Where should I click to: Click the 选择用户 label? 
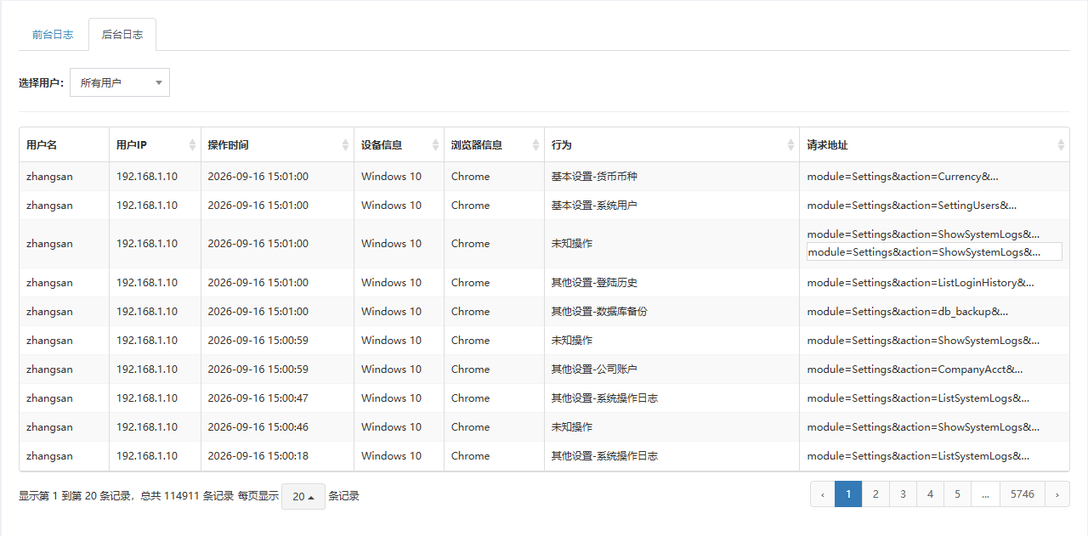(41, 83)
